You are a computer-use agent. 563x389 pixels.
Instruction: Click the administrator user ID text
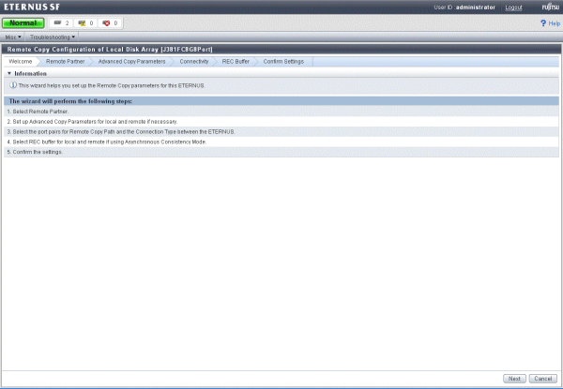coord(476,7)
